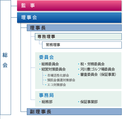Screen dimensions: 123x119
Task: Select the 専務理事 box
Action: [x=78, y=36]
